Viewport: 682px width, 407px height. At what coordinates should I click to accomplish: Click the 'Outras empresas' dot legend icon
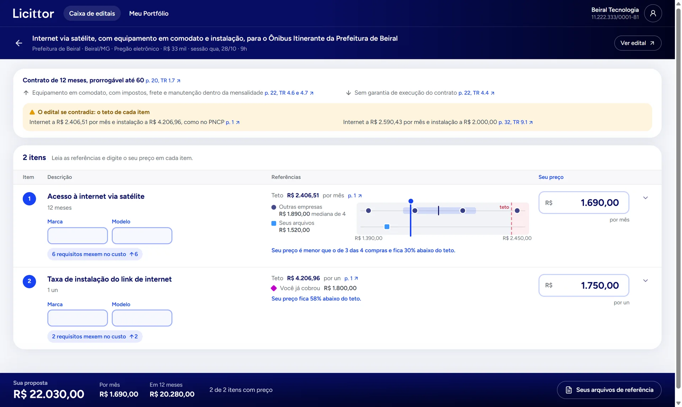point(274,207)
